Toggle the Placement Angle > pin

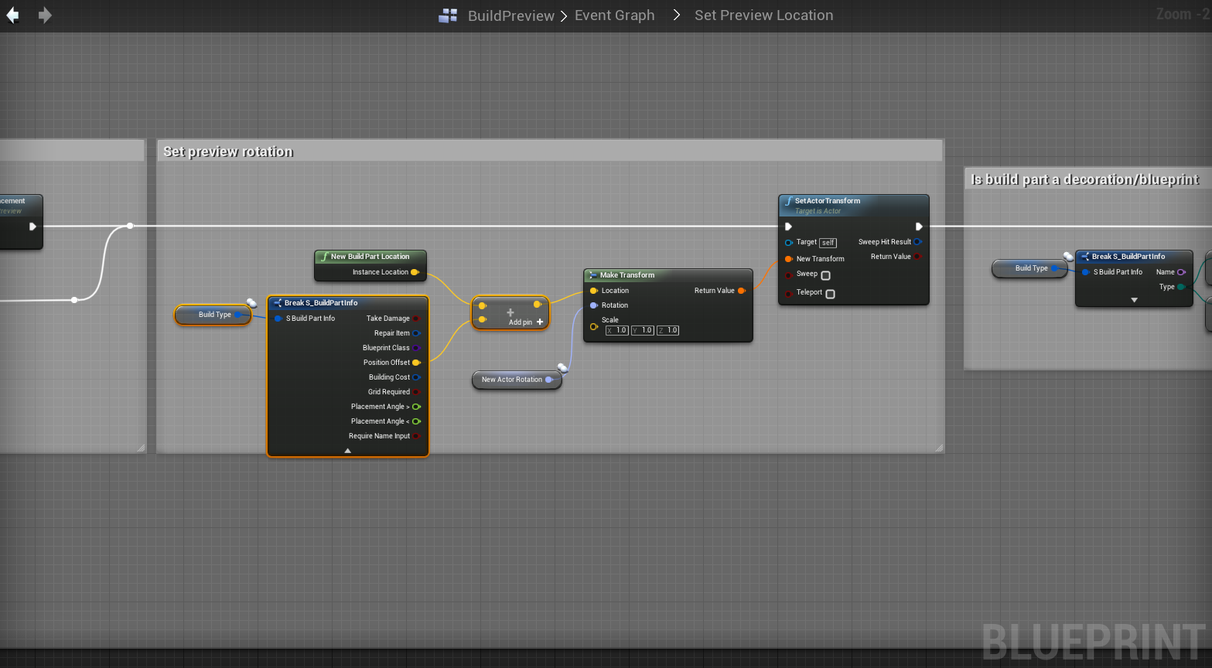tap(416, 407)
